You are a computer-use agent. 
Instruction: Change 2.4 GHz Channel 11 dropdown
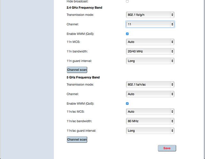[150, 24]
